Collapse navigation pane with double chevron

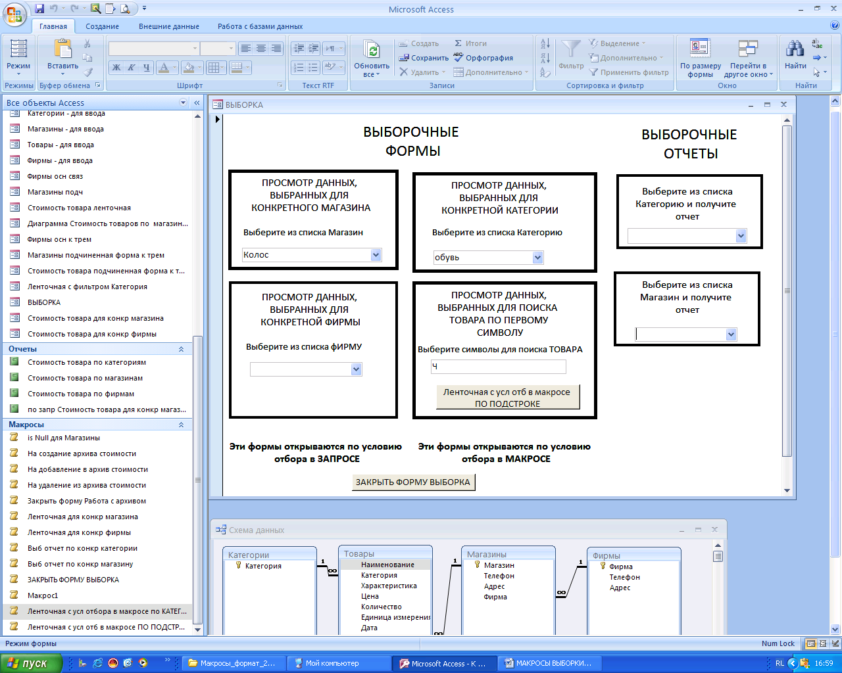pos(197,103)
